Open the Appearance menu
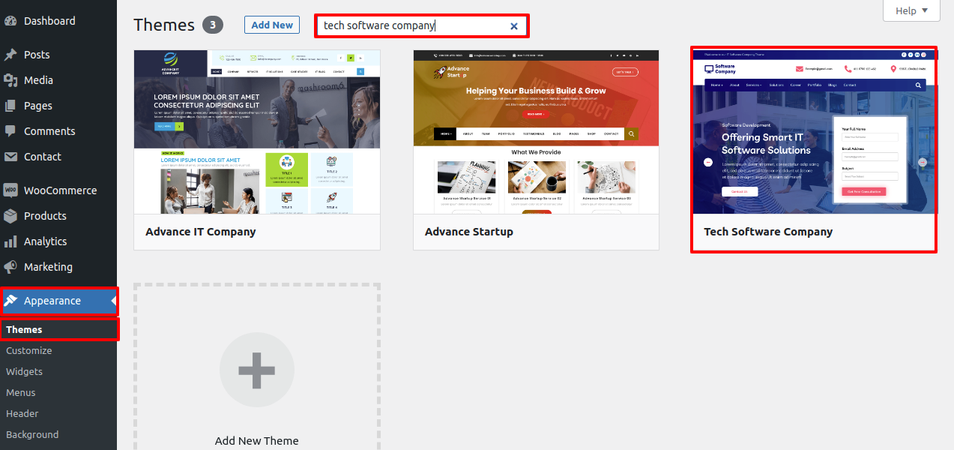Screen dimensions: 954x450 point(52,301)
